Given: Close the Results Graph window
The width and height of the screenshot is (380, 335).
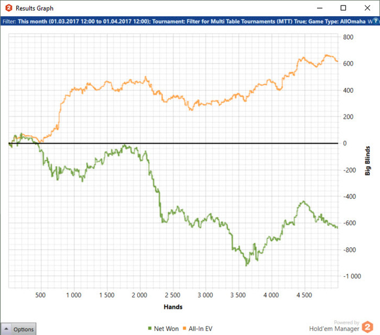Looking at the screenshot, I should click(367, 8).
